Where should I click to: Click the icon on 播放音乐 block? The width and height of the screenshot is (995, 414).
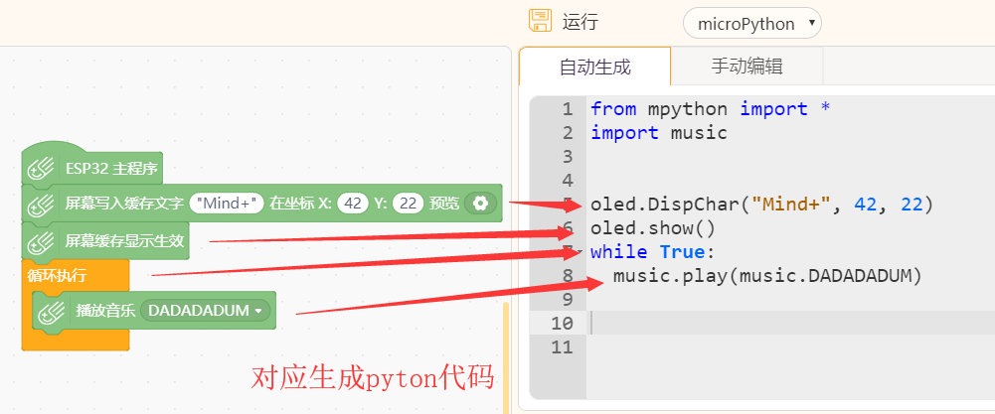click(52, 312)
